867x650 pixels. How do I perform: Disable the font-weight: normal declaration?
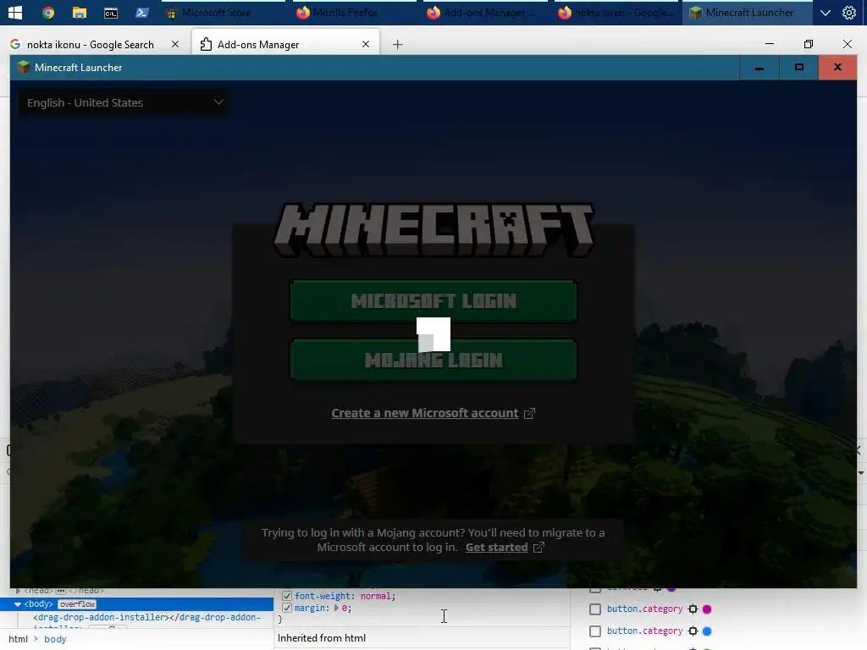pos(287,596)
